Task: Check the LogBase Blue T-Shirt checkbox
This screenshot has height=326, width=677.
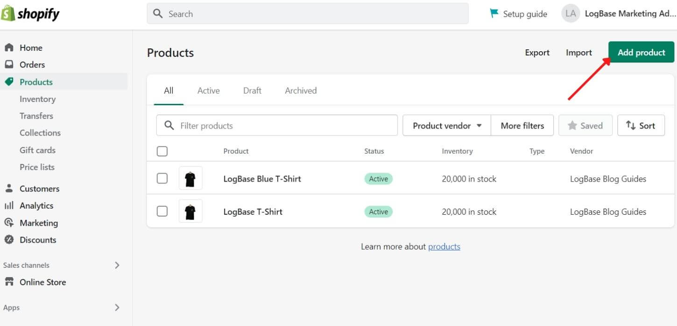Action: pyautogui.click(x=162, y=178)
